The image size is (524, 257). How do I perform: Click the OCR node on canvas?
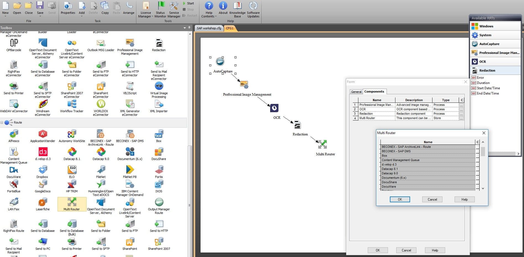coord(274,108)
